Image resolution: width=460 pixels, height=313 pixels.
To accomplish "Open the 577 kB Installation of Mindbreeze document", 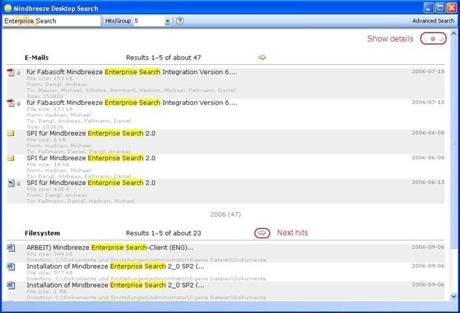I will point(116,266).
